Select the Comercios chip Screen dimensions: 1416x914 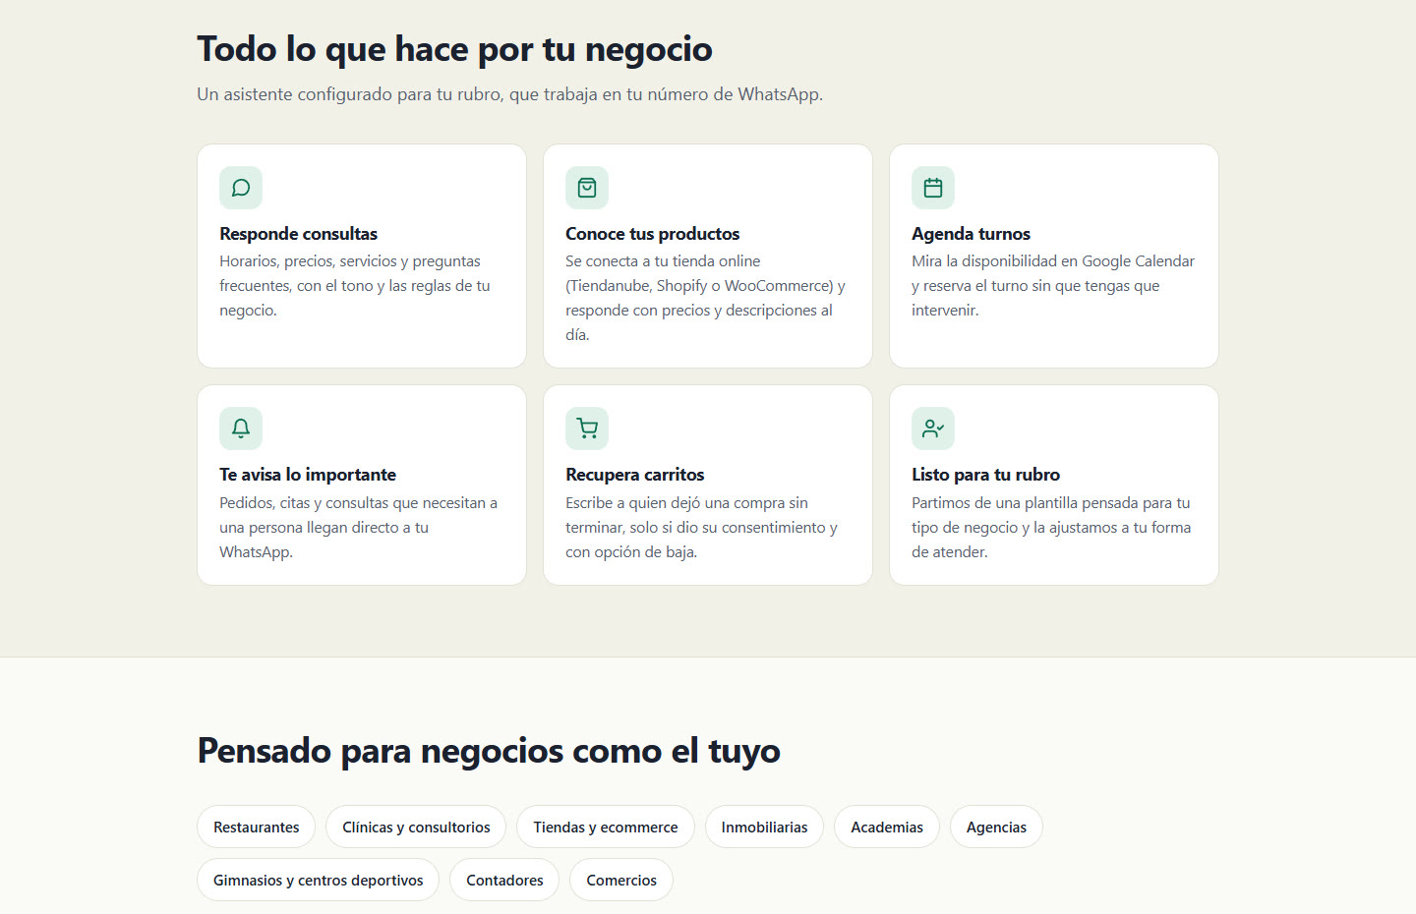[x=621, y=880]
